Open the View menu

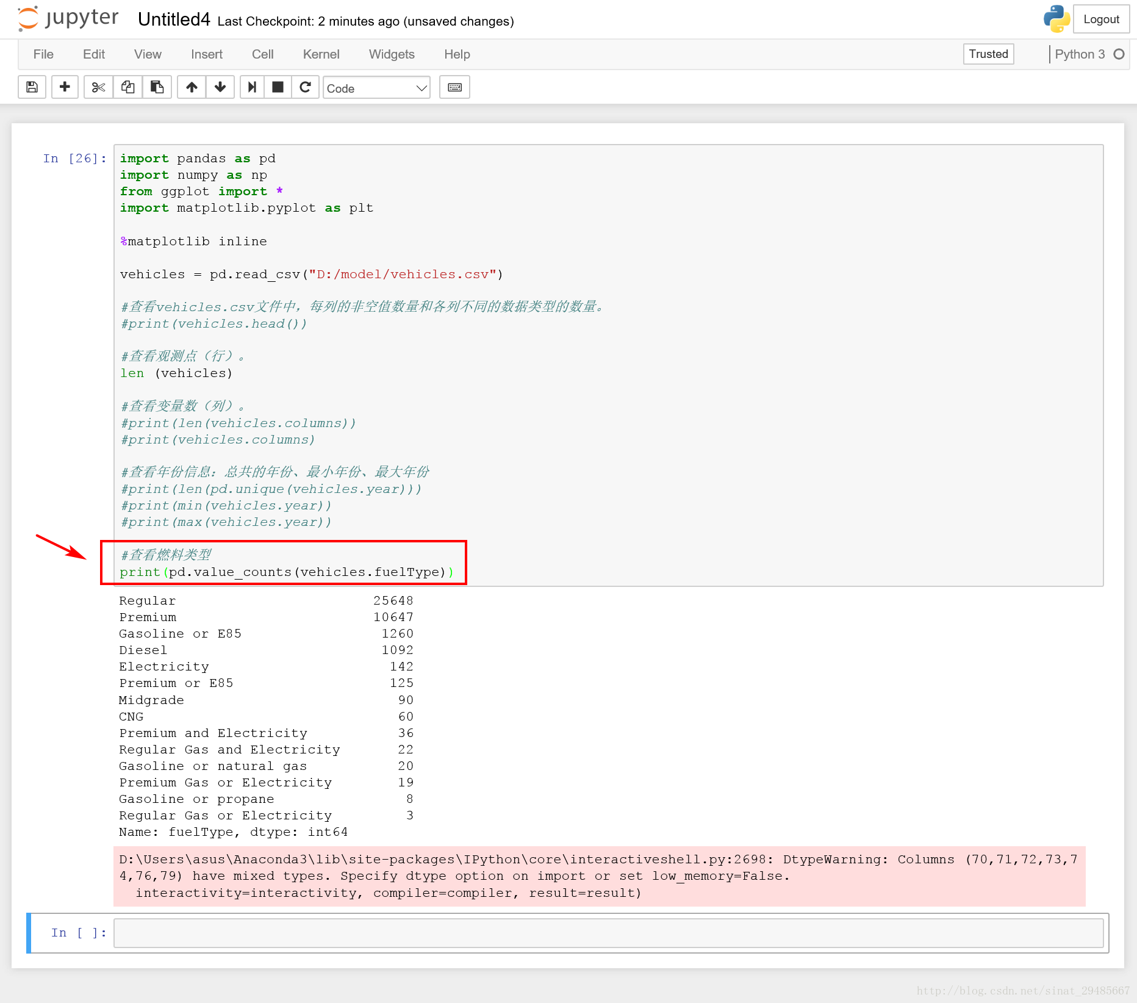(x=148, y=54)
